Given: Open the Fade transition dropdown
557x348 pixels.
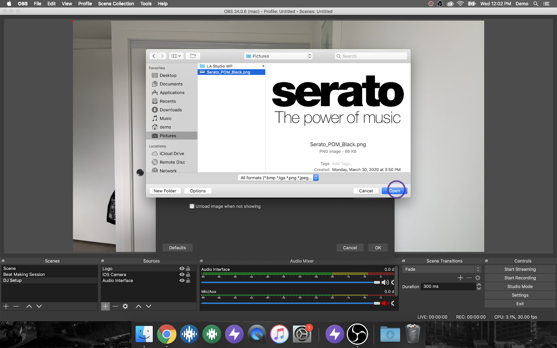Looking at the screenshot, I should coord(441,269).
